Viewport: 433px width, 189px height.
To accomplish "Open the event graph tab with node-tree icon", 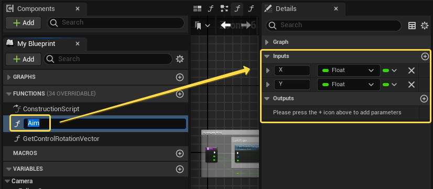I will tap(224, 9).
